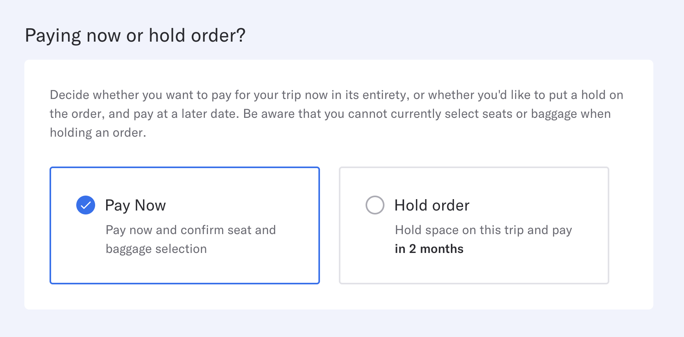Click "Pay now and confirm seat" description
The image size is (684, 337).
pyautogui.click(x=191, y=230)
